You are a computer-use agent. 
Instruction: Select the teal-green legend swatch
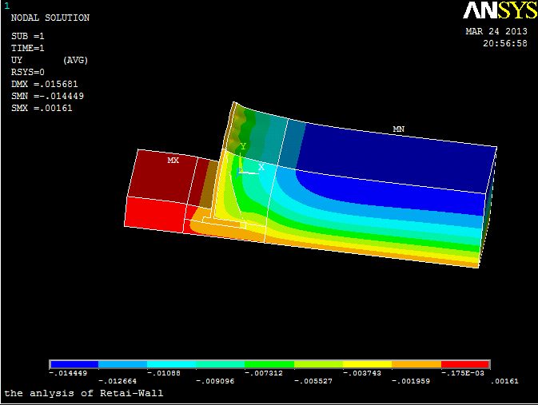[221, 364]
